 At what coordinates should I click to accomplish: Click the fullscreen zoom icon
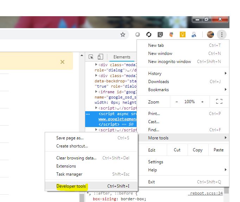[219, 101]
